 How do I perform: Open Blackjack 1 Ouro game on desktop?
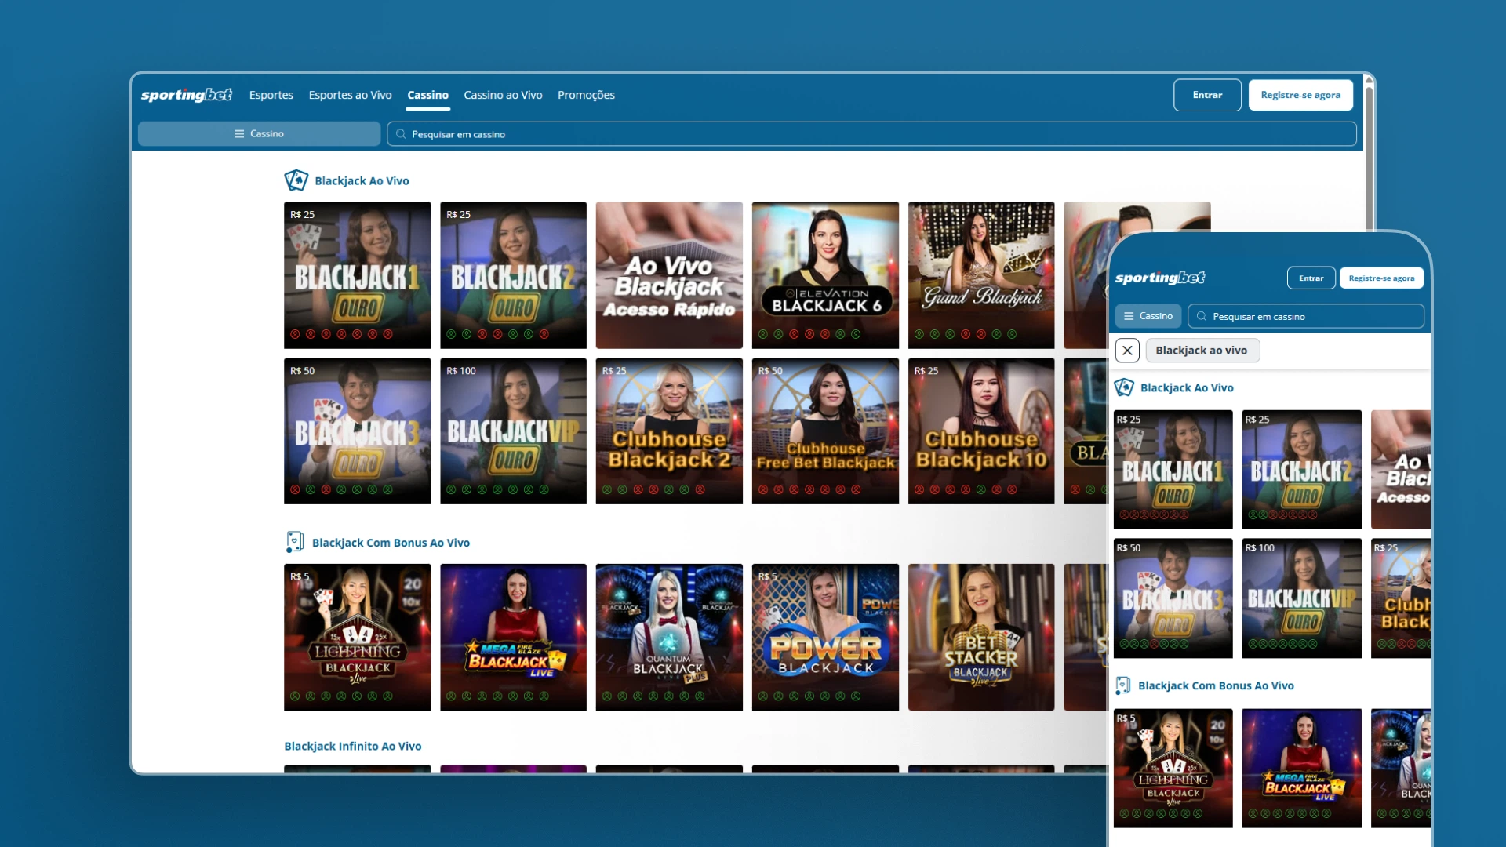coord(357,275)
